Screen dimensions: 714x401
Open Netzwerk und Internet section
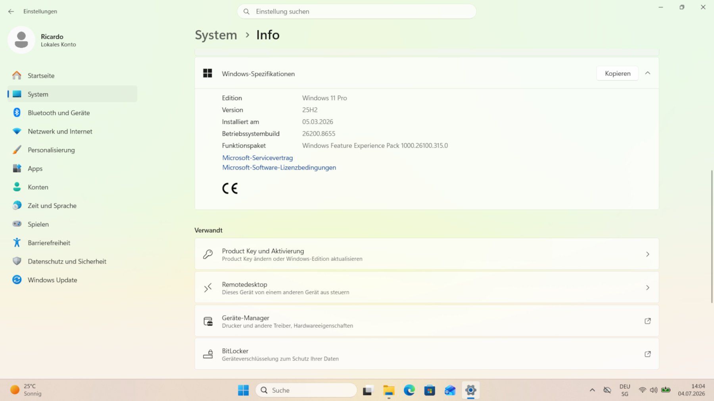point(72,132)
